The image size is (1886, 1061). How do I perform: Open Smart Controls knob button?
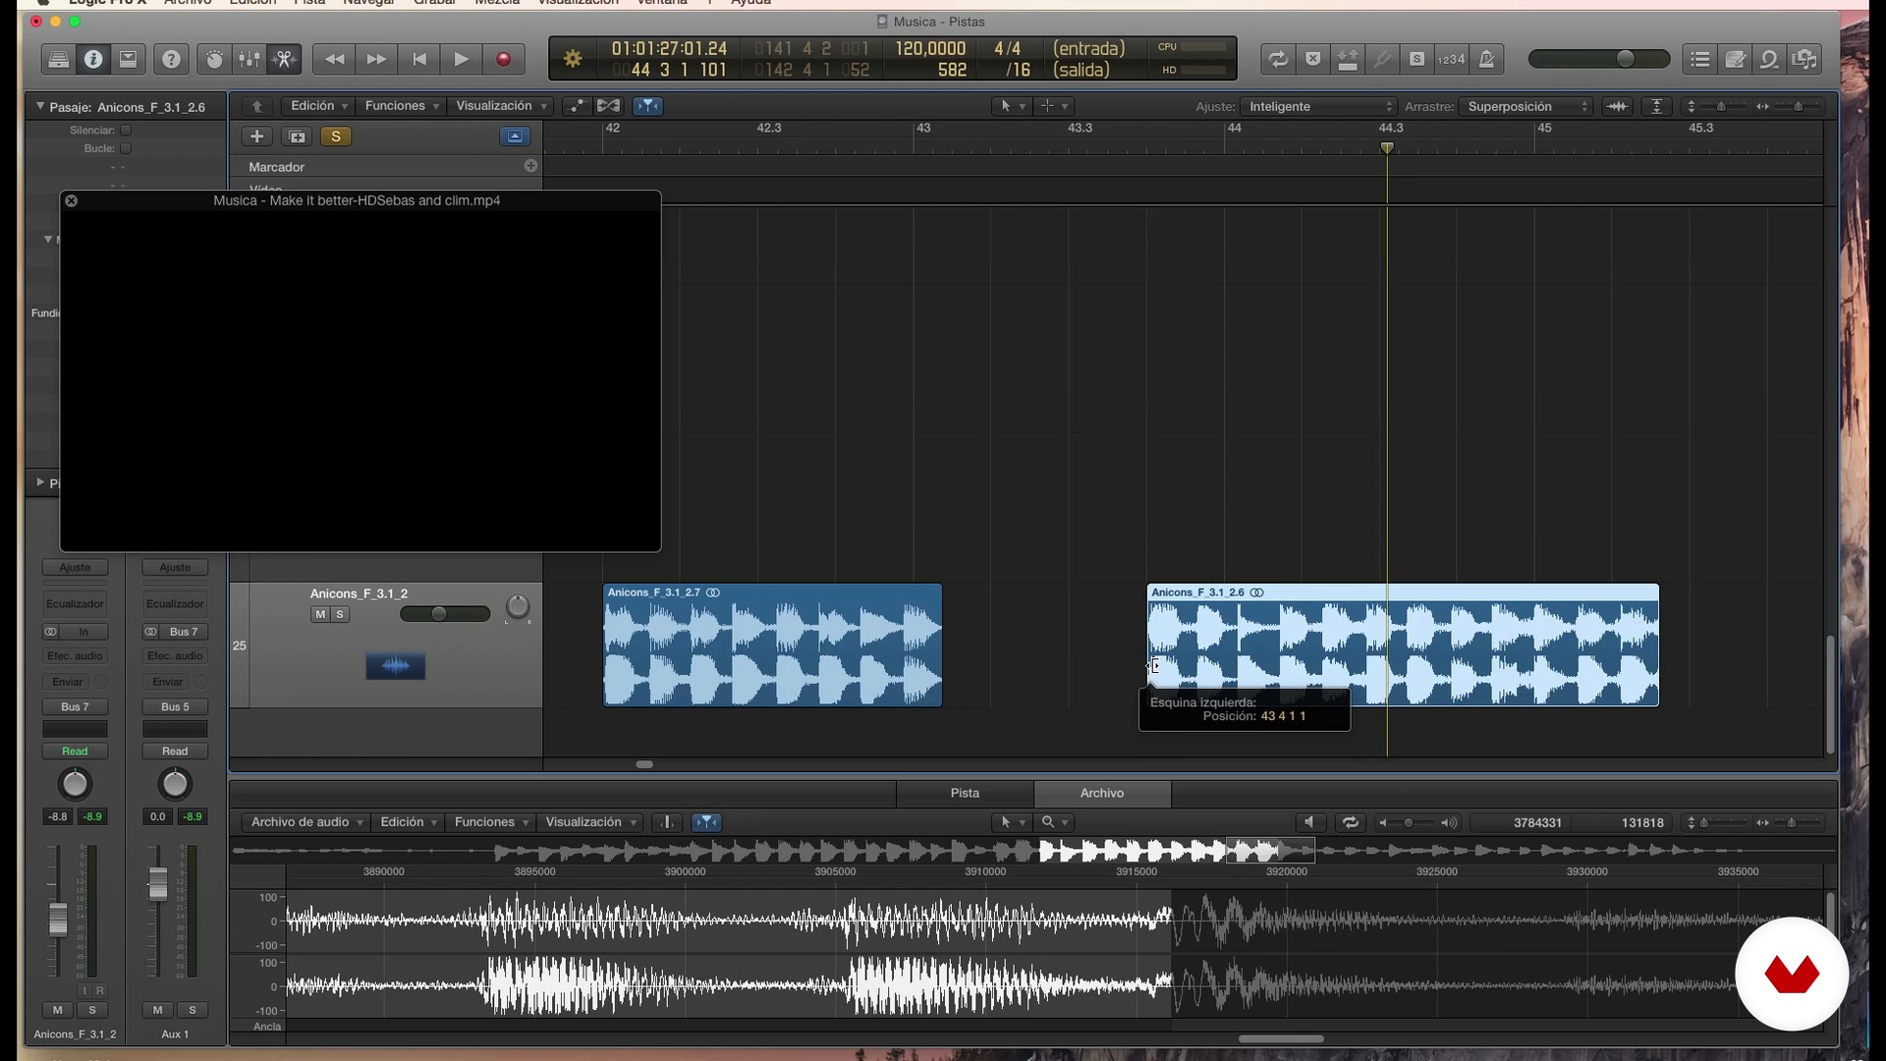(214, 60)
